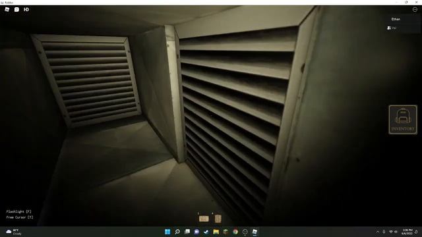Screen dimensions: 422x237
Task: Open the Inventory backpack button
Action: pos(403,120)
